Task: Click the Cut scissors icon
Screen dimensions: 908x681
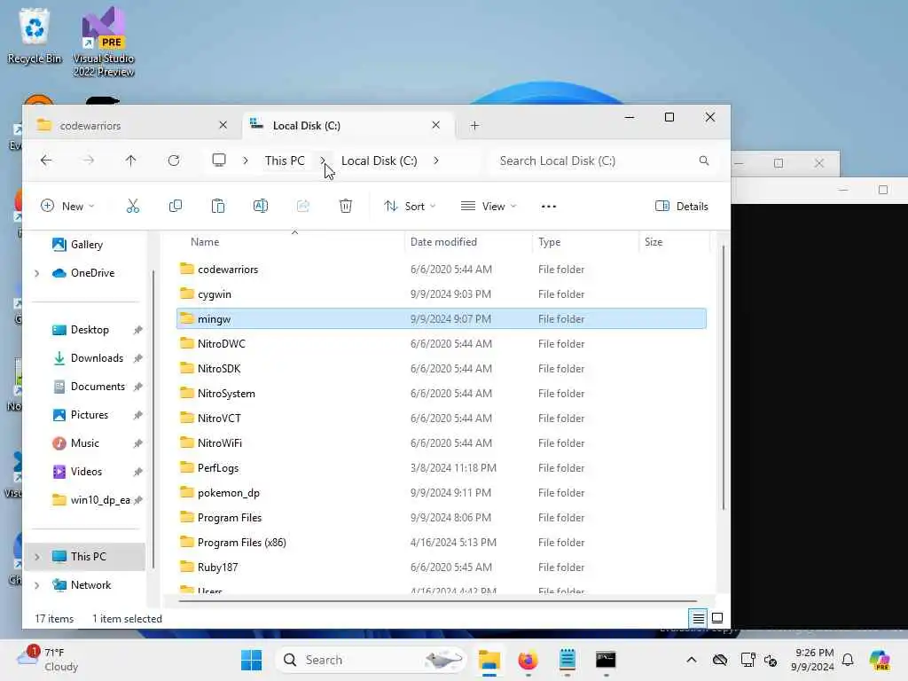Action: 133,206
